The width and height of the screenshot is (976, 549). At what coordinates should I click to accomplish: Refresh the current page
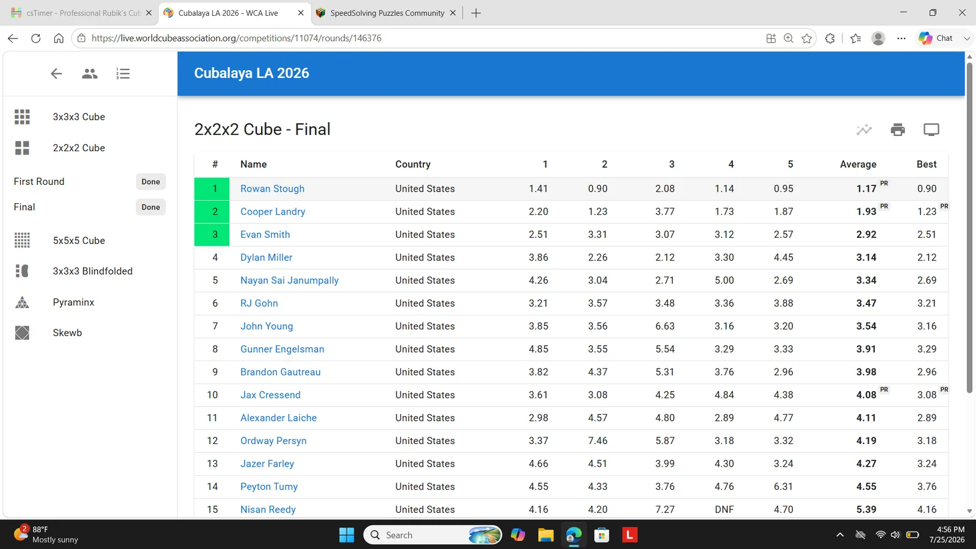(x=36, y=38)
